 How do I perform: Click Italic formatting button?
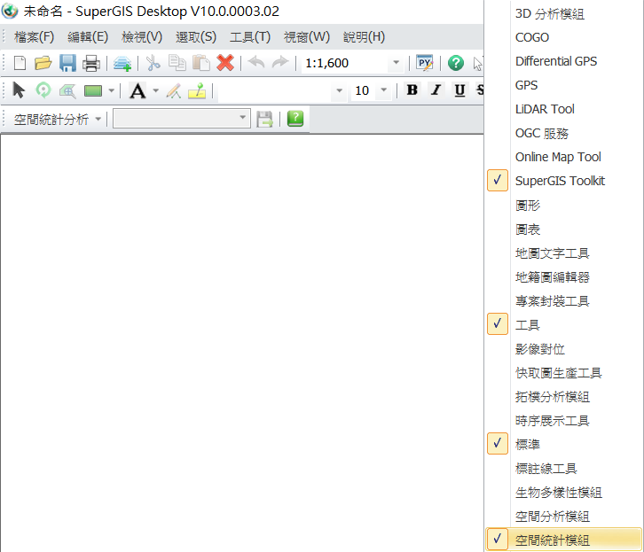(436, 89)
